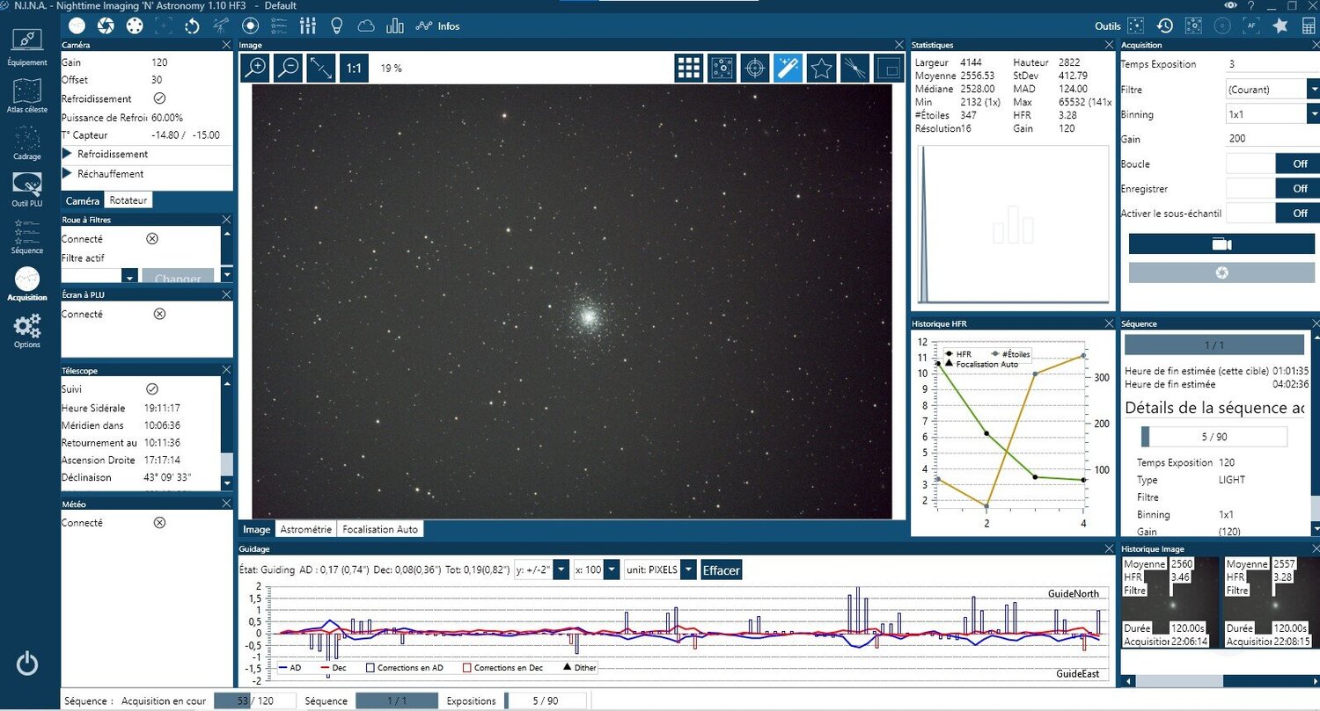The image size is (1320, 711).
Task: Click the cloud weather icon in the top toolbar
Action: click(365, 25)
